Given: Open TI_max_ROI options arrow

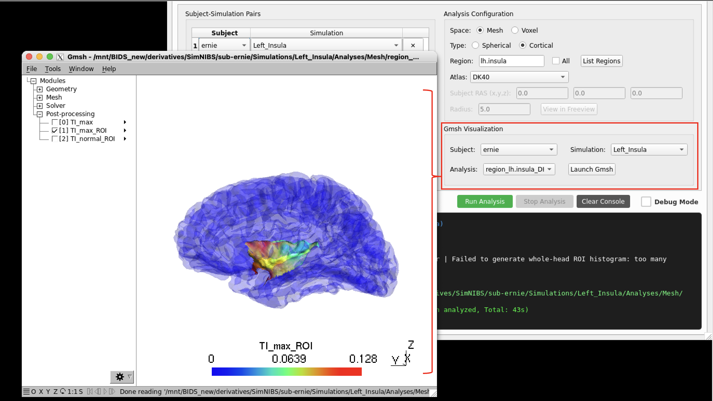Looking at the screenshot, I should (x=125, y=130).
